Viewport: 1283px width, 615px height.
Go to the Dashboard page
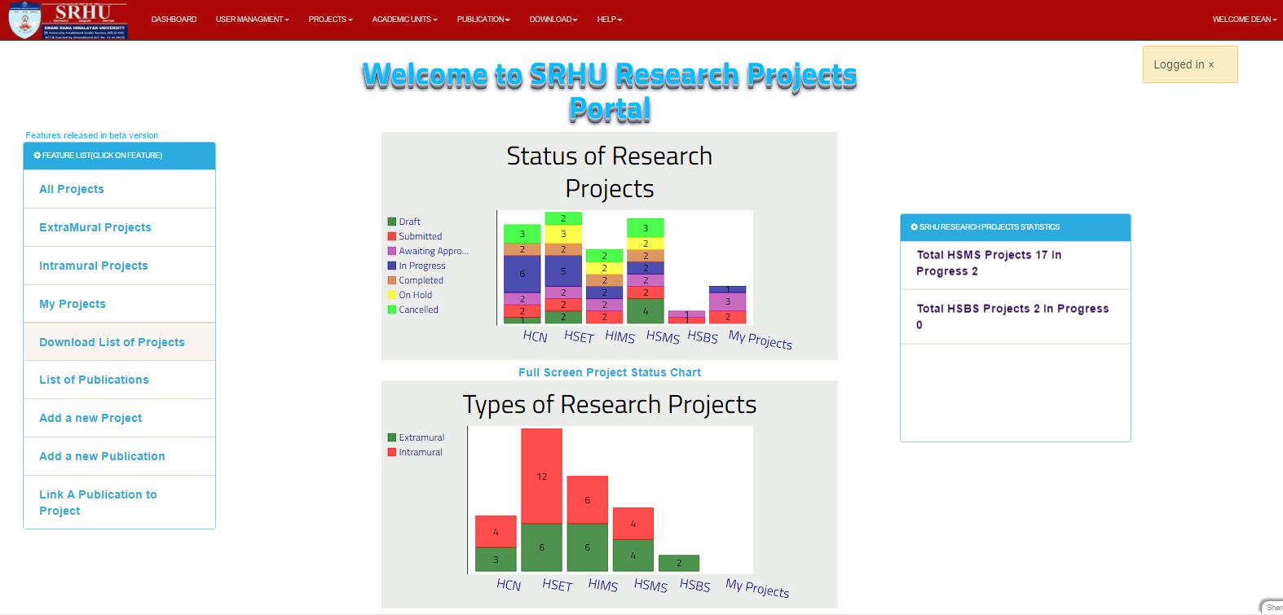pos(174,20)
